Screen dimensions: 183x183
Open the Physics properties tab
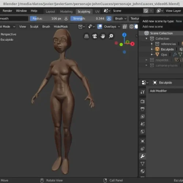click(x=142, y=149)
